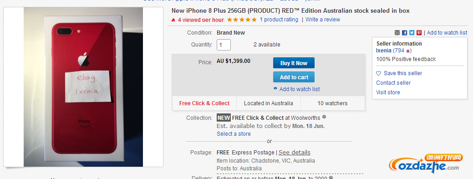Image resolution: width=473 pixels, height=179 pixels.
Task: Share listing via email icon
Action: click(x=397, y=33)
